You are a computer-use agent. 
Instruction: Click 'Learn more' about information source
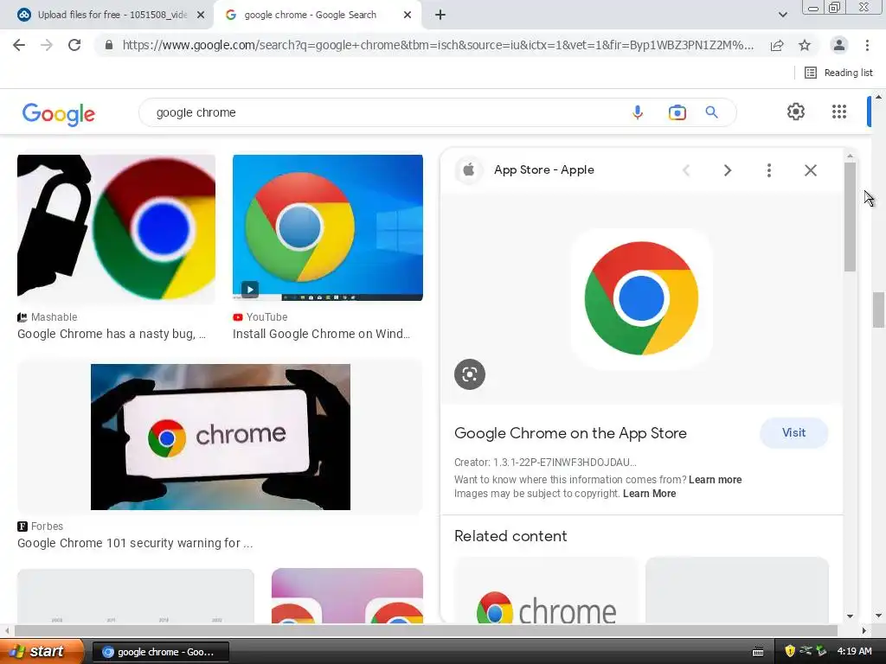(715, 480)
